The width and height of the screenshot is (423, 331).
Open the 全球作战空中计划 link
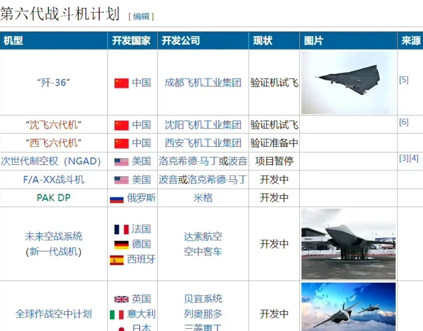click(x=54, y=314)
